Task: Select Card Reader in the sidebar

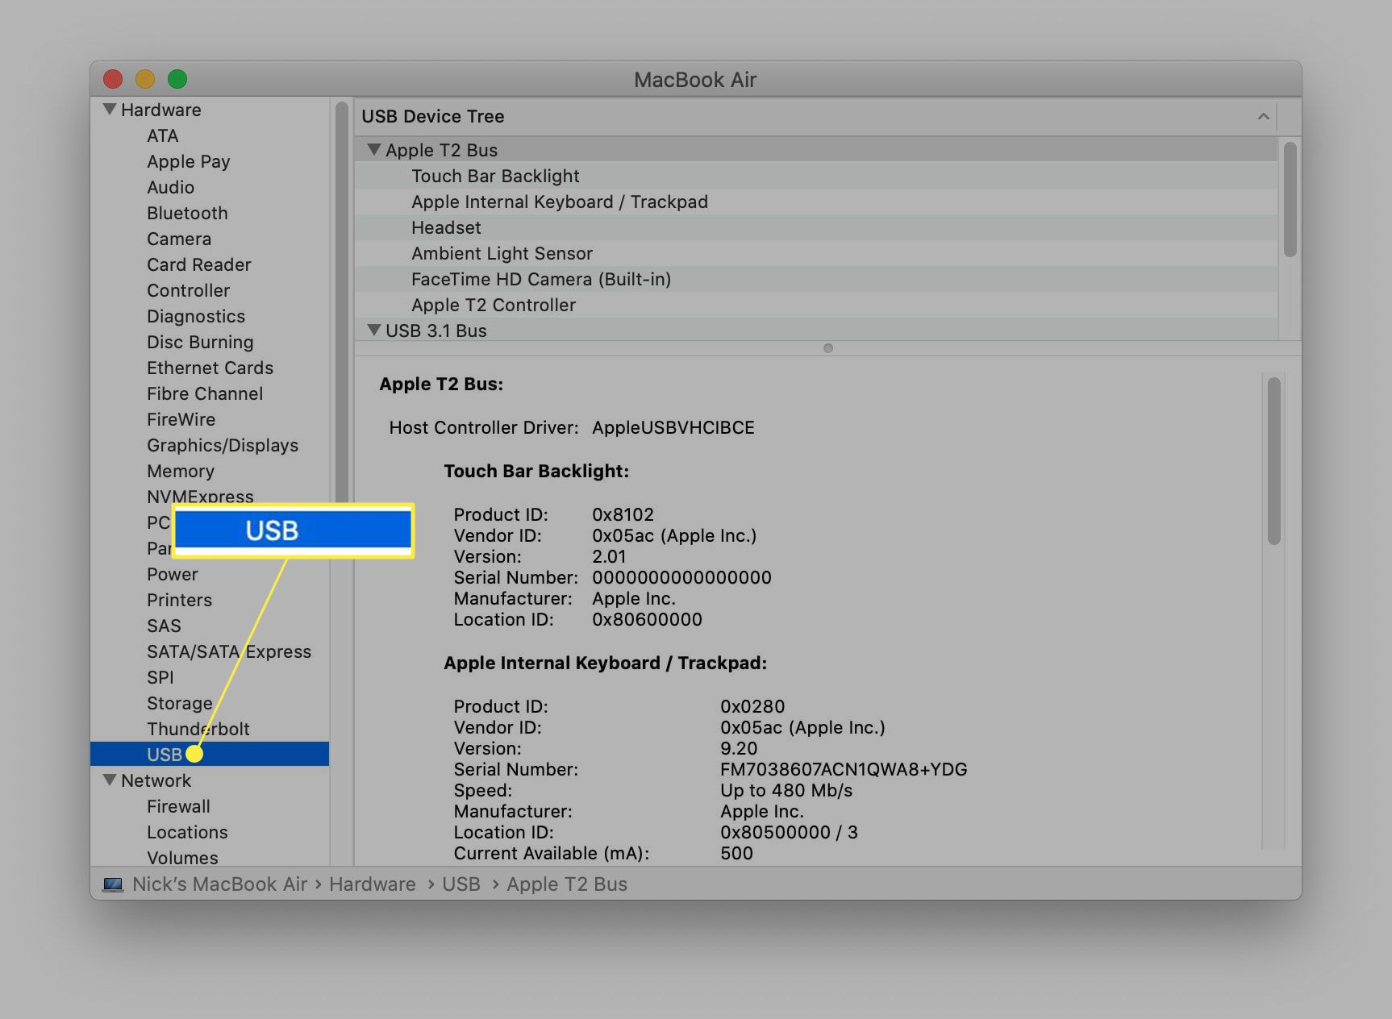Action: click(x=198, y=264)
